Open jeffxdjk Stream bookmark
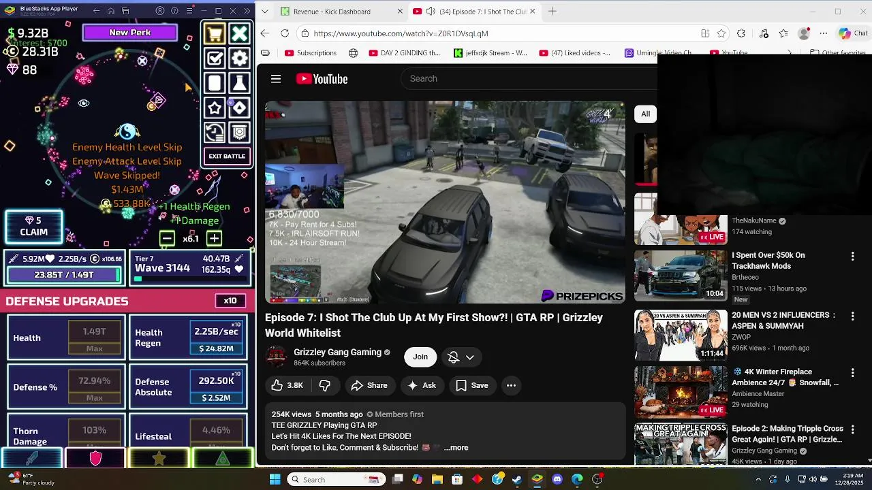The image size is (872, 490). 490,52
